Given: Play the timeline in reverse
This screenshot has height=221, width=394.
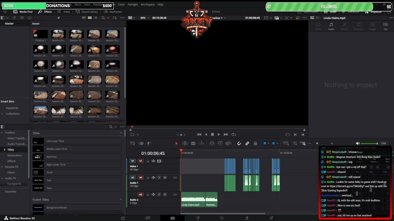Looking at the screenshot, I should (206, 134).
